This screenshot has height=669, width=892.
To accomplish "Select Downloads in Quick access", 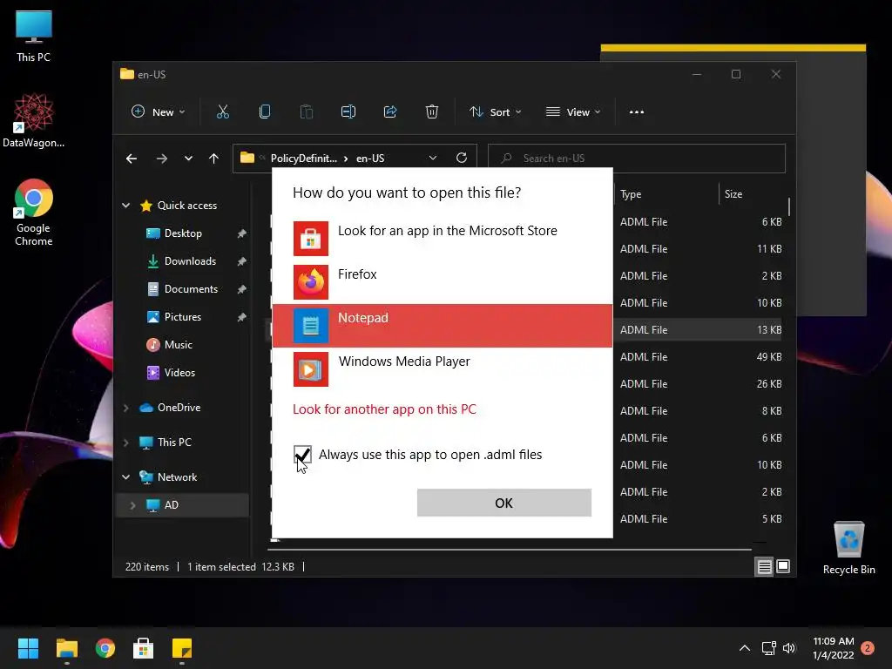I will click(190, 261).
